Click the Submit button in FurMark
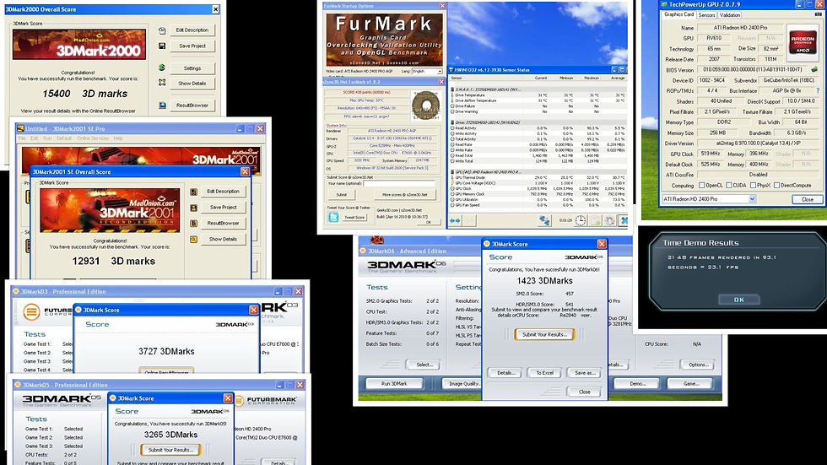The image size is (827, 465). pos(342,195)
